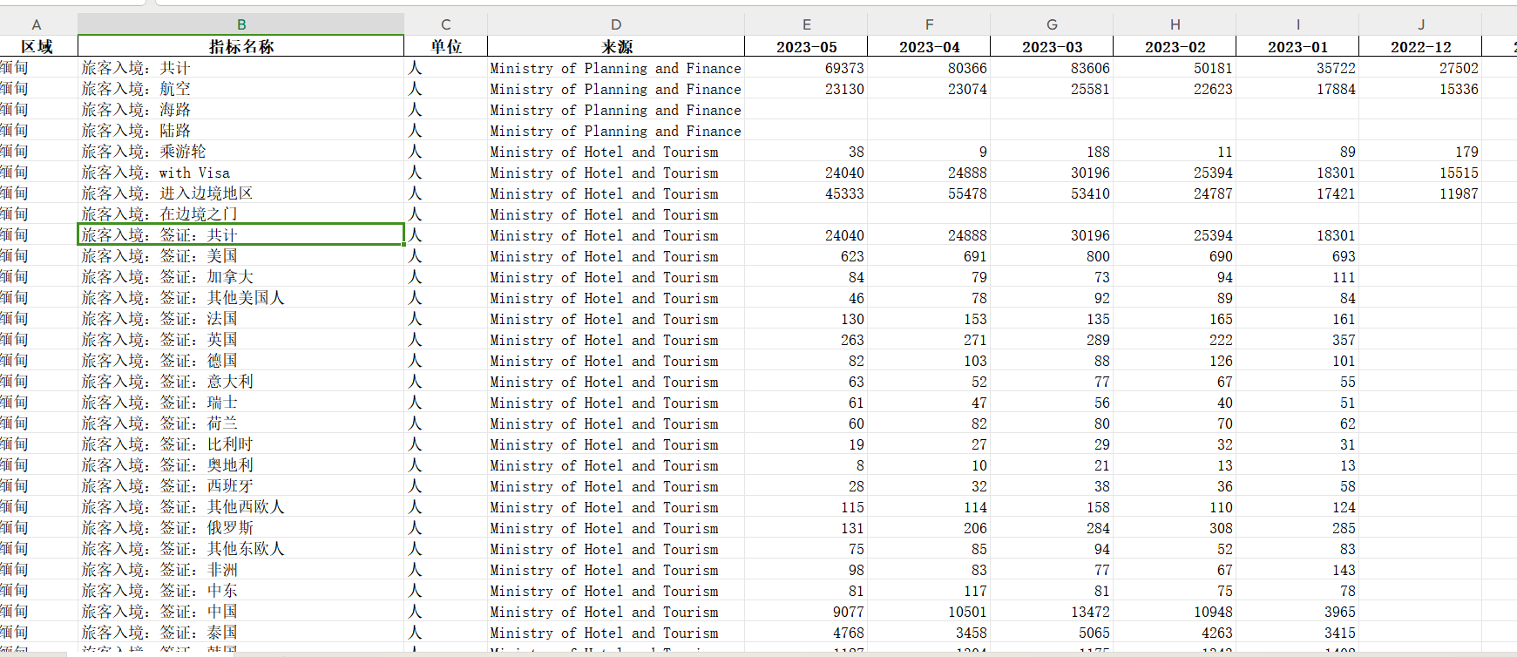Select the cell "旅客入境：签证：其他西欧人"

pyautogui.click(x=241, y=506)
